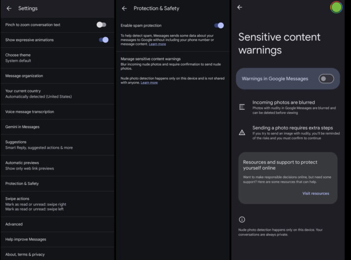Tap back arrow on Protection & Safety
Viewport: 351px width, 260px height.
tap(124, 8)
